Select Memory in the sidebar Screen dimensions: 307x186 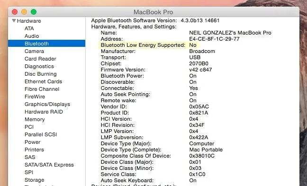[35, 119]
